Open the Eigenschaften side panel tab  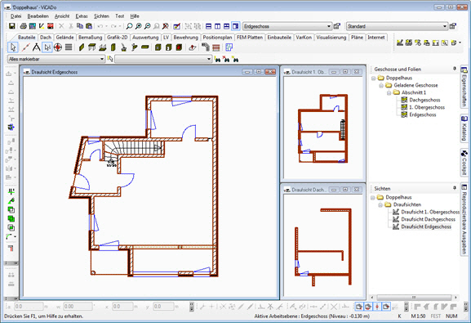pos(464,87)
